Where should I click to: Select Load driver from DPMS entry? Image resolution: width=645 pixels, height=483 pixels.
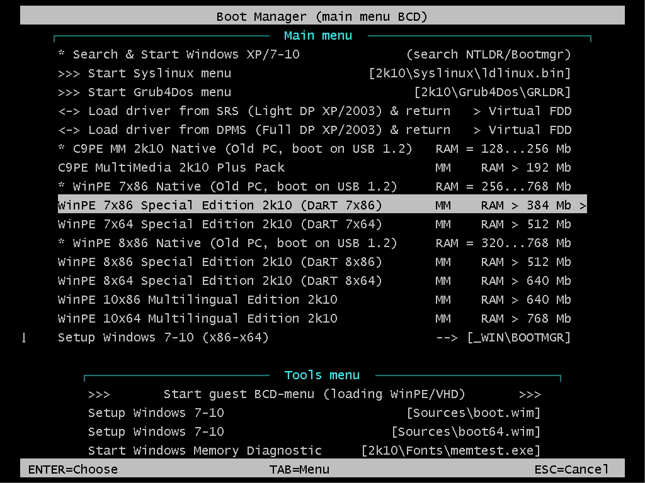click(x=254, y=130)
